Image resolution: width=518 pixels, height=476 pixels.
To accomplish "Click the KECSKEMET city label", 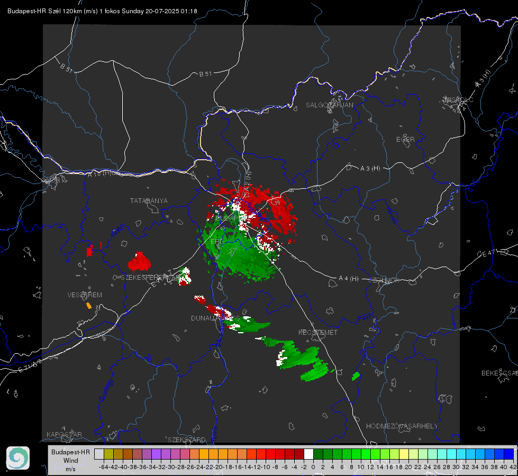I will click(x=318, y=332).
